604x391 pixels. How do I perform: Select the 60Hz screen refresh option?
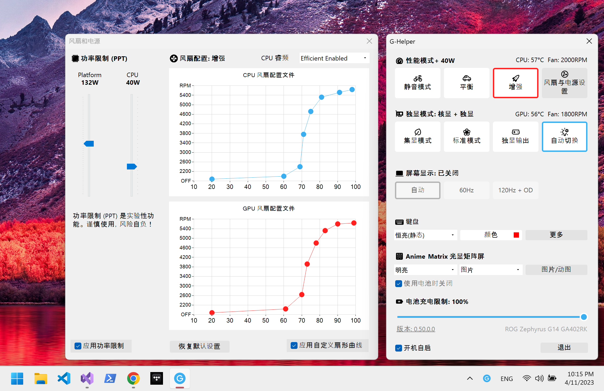pos(466,190)
